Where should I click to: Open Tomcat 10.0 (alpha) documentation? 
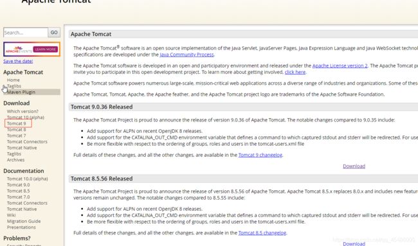pyautogui.click(x=28, y=179)
